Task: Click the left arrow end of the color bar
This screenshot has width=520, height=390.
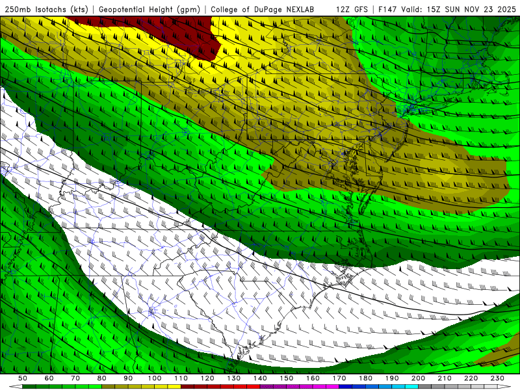Action: tap(16, 386)
